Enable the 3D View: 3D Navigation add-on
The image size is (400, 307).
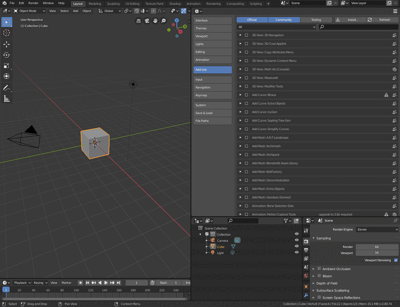(246, 35)
